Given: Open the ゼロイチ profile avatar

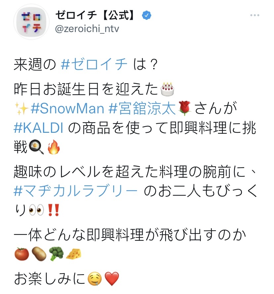Looking at the screenshot, I should click(x=31, y=21).
